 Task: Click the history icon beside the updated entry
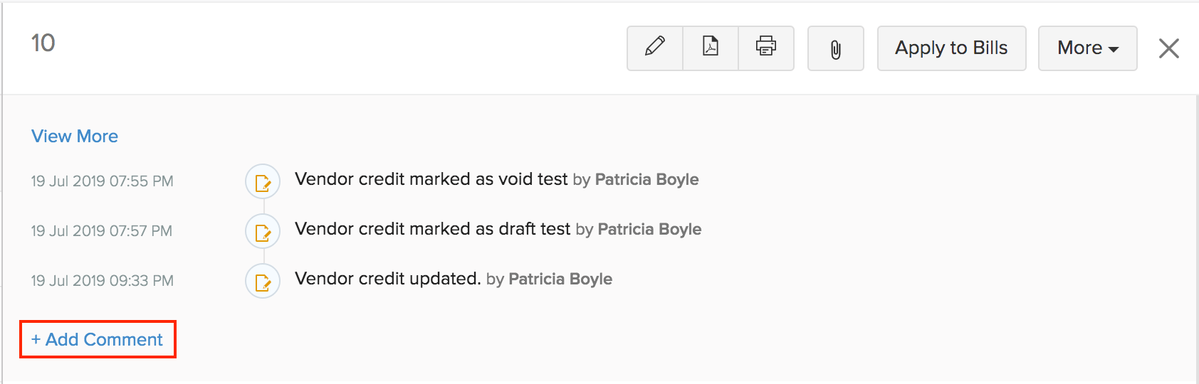(263, 282)
